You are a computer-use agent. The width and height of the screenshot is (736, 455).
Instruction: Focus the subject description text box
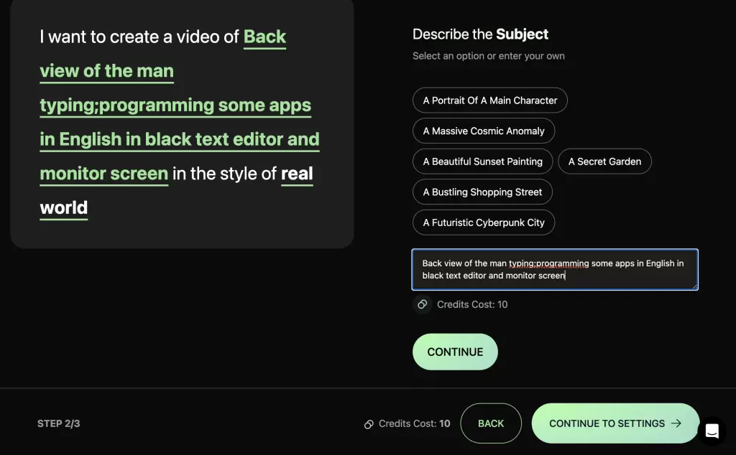pos(555,269)
